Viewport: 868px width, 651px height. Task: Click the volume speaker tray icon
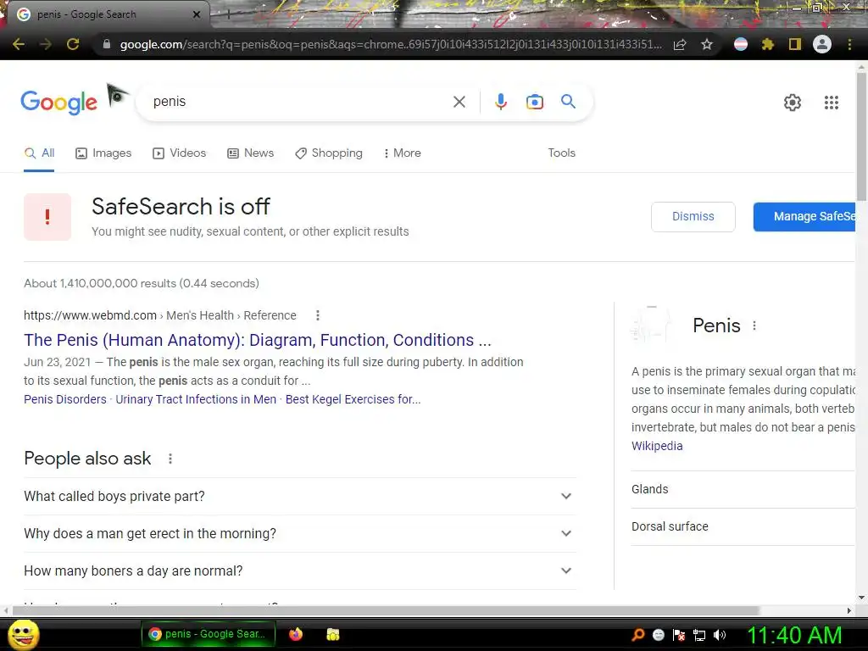pos(720,635)
